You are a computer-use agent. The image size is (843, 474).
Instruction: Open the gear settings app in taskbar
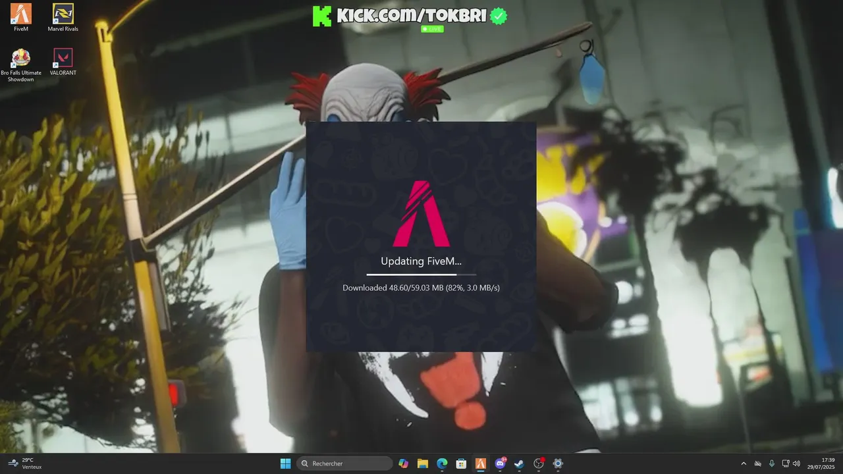tap(558, 463)
